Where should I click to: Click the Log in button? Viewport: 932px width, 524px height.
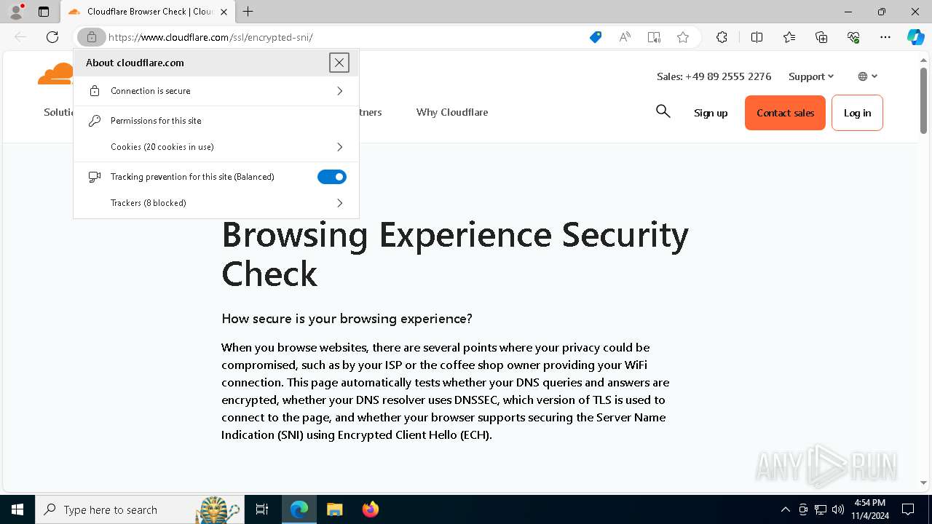[857, 113]
